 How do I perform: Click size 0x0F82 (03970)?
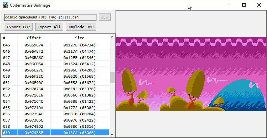(80, 89)
